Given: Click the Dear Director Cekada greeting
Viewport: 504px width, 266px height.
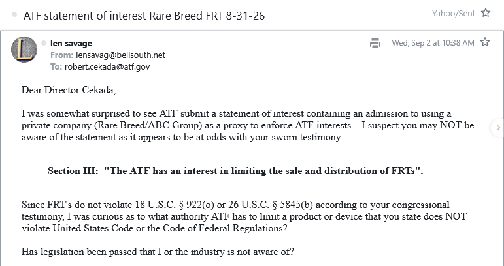Looking at the screenshot, I should click(69, 90).
